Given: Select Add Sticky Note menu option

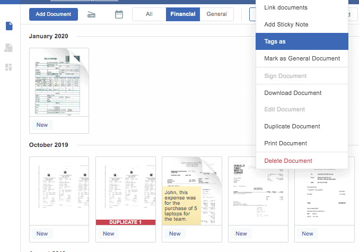Looking at the screenshot, I should [x=286, y=25].
